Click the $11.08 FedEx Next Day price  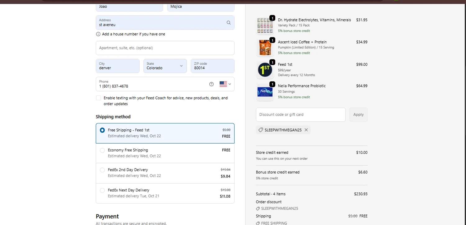click(225, 196)
